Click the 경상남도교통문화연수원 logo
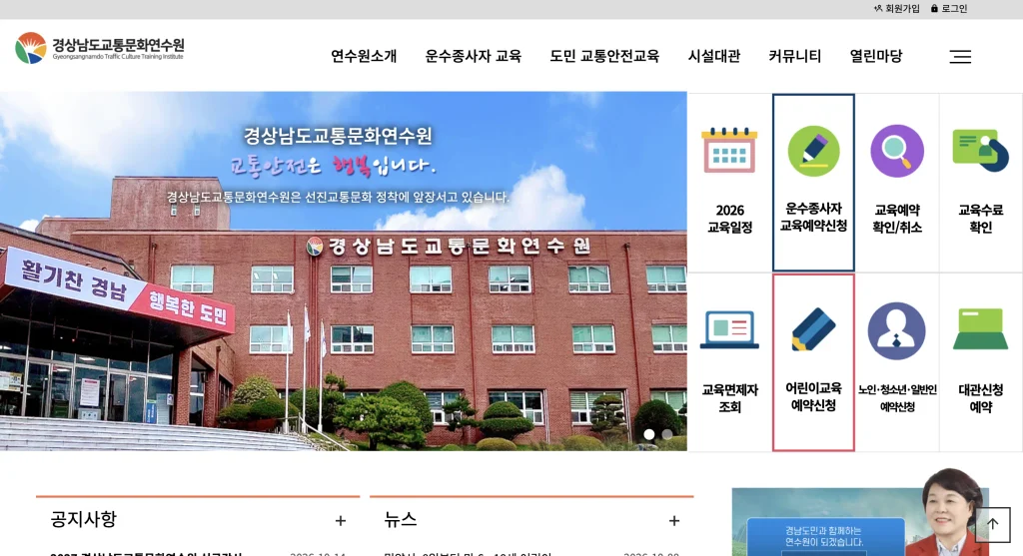This screenshot has width=1023, height=556. (99, 48)
